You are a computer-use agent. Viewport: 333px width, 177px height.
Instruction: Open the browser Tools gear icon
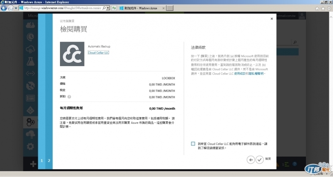click(x=329, y=8)
